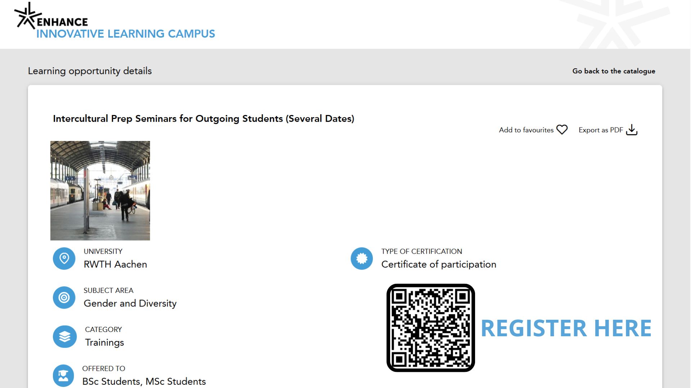Click the Trainings category value

104,343
